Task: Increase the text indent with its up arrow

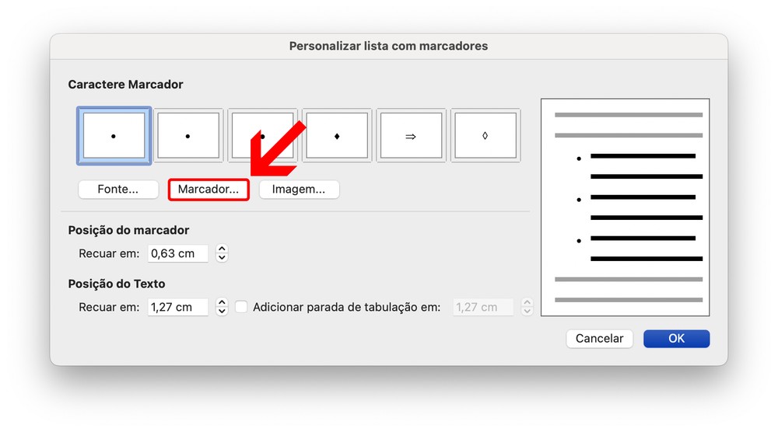Action: [x=222, y=302]
